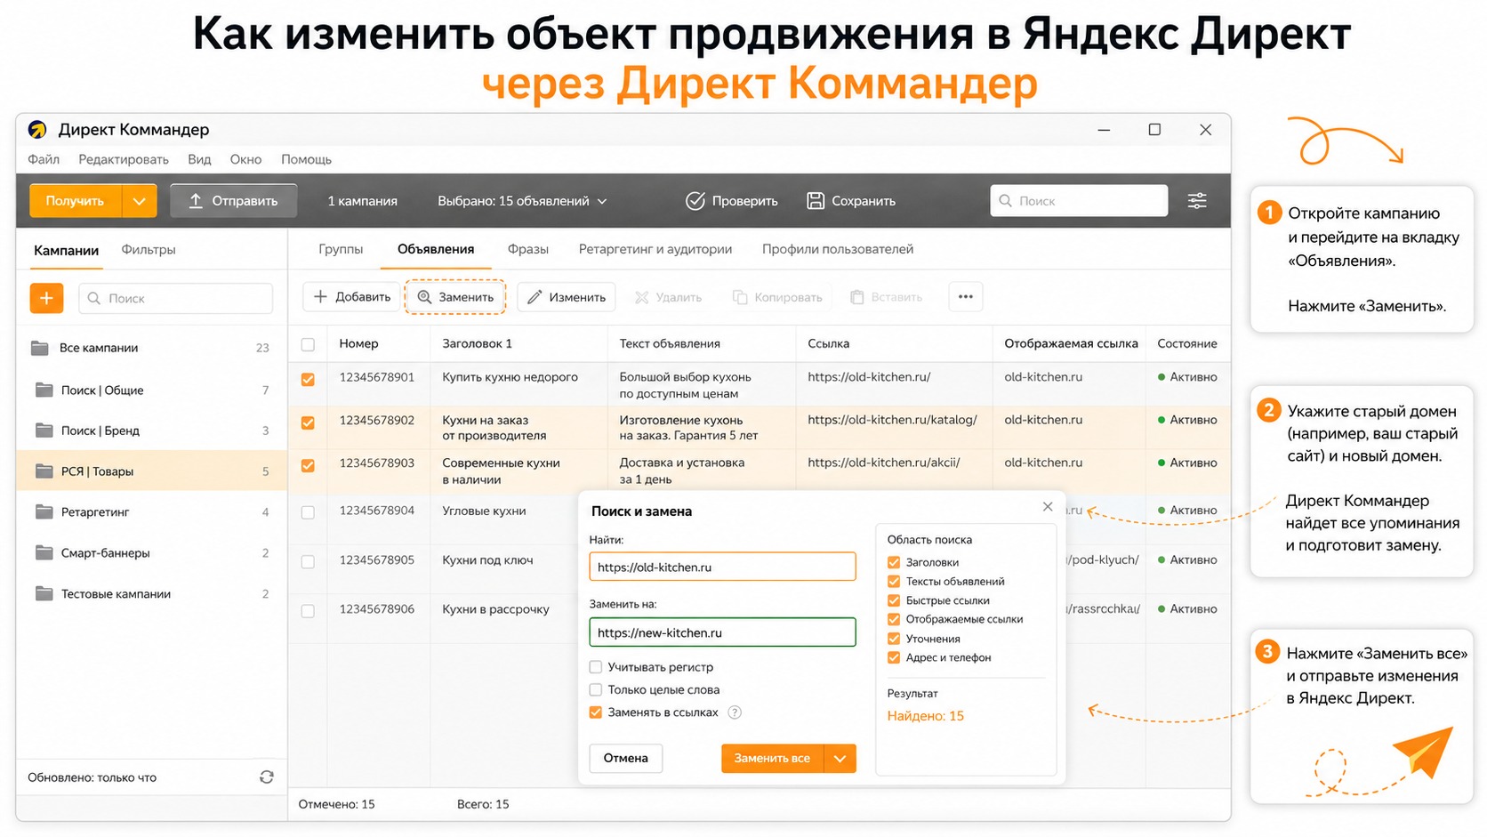
Task: Click the Получить button
Action: 76,201
